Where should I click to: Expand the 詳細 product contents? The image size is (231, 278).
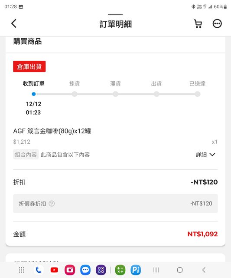pos(205,155)
